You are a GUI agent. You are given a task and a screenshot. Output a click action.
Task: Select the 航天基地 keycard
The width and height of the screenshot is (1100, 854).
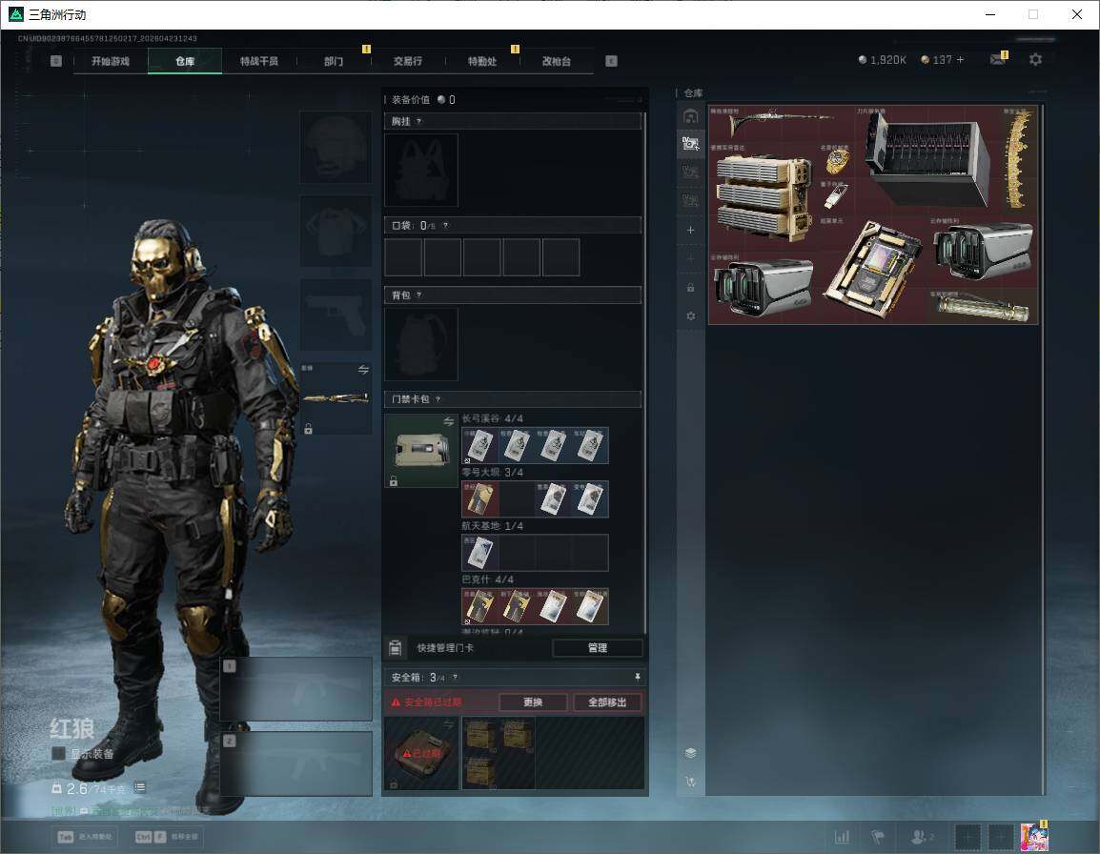[479, 553]
